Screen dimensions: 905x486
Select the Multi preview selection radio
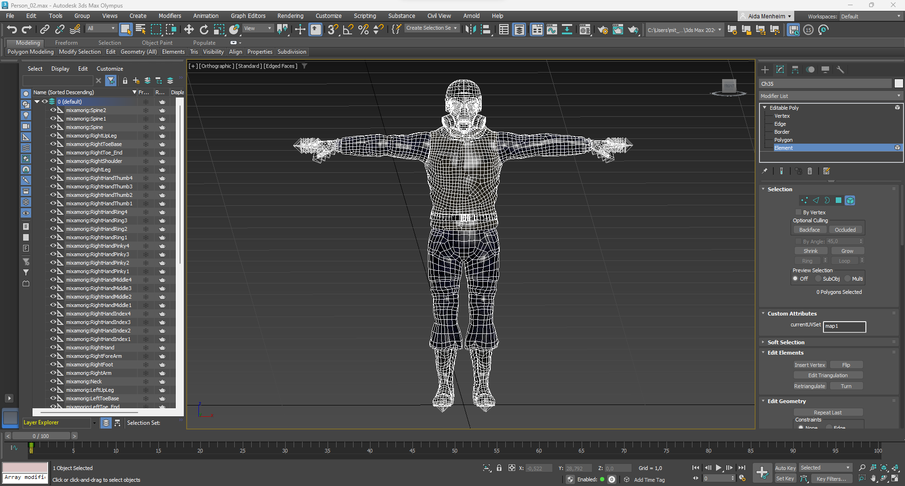click(x=847, y=279)
